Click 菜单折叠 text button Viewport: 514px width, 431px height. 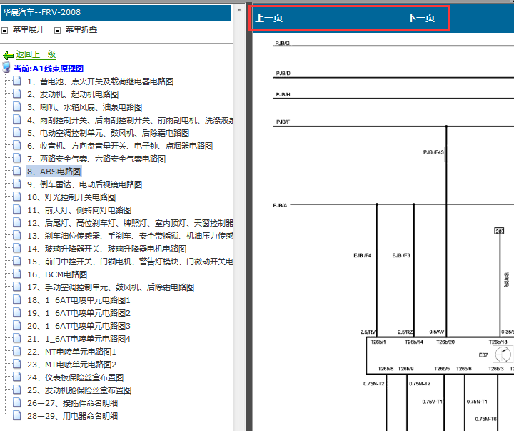(81, 29)
